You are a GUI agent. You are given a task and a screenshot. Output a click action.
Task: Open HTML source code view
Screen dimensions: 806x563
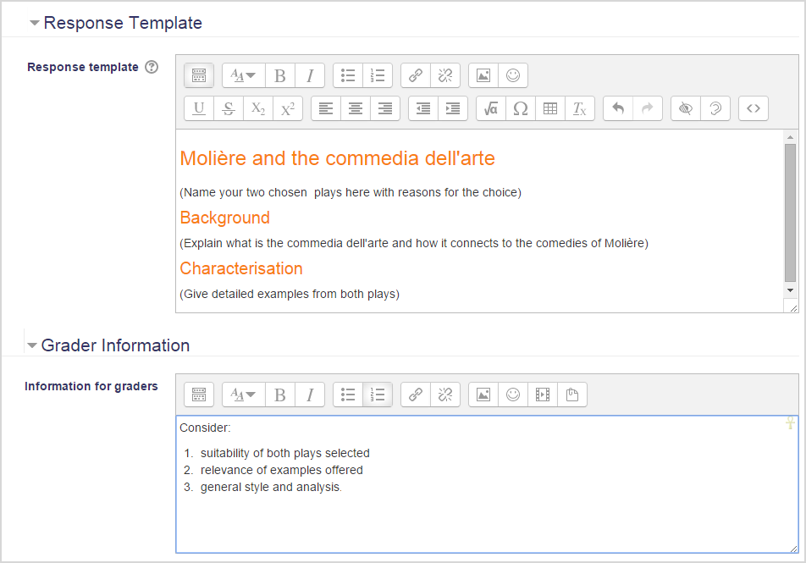pyautogui.click(x=753, y=108)
